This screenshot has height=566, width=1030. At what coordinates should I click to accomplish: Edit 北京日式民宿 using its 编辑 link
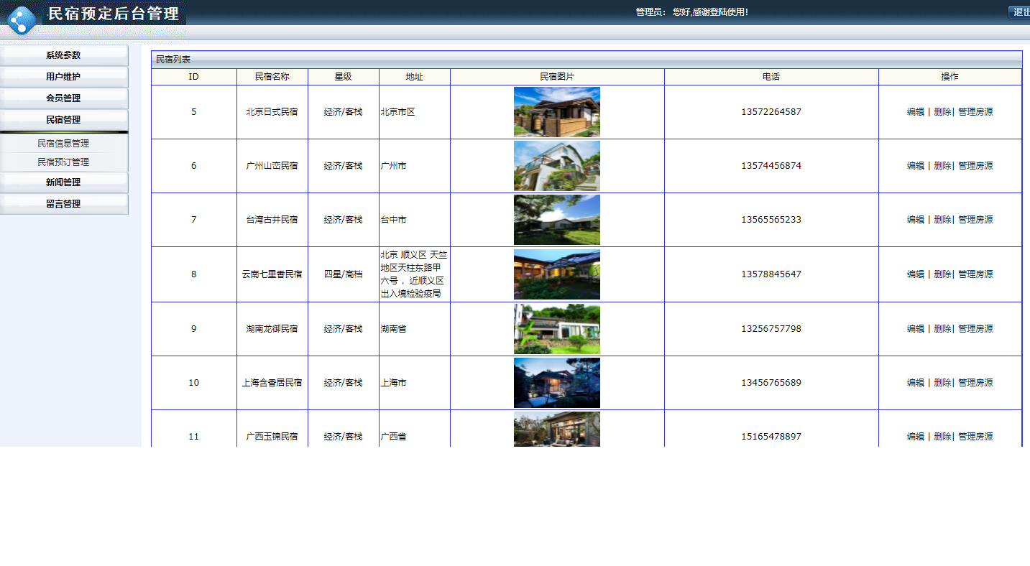pyautogui.click(x=916, y=111)
